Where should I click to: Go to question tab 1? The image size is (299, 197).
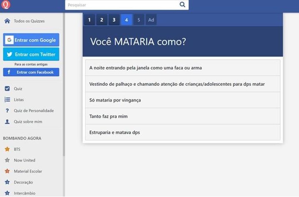tap(89, 20)
